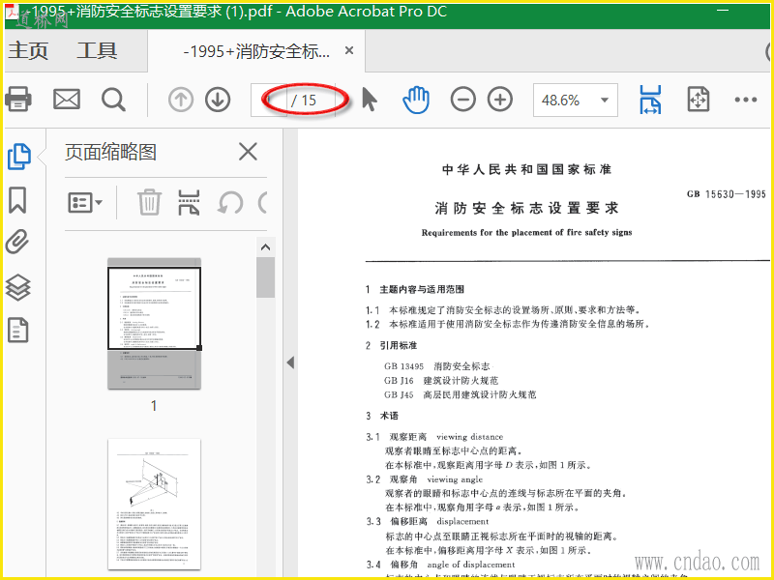
Task: Fit width and enable scrolling
Action: pos(650,100)
